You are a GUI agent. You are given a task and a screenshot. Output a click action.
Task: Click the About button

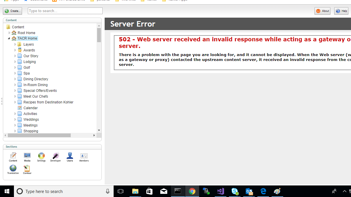(x=322, y=11)
